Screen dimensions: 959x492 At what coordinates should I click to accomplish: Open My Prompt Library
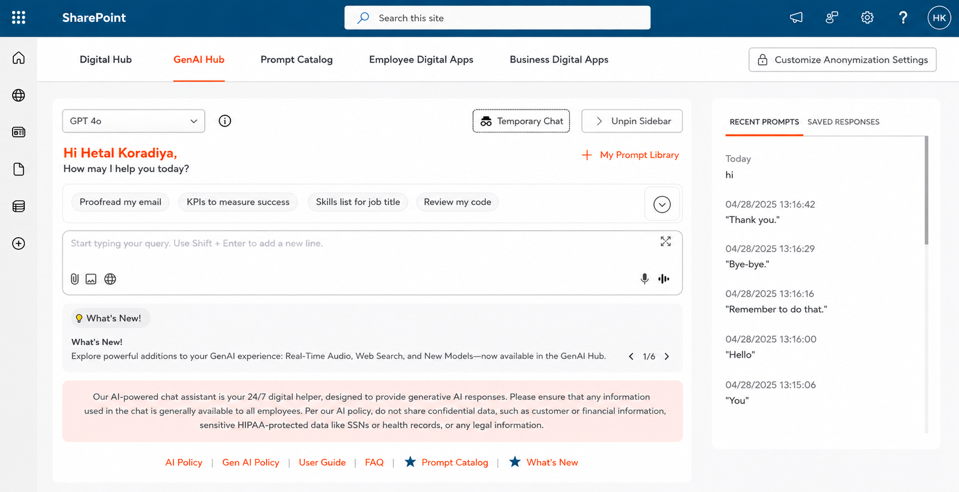point(630,155)
